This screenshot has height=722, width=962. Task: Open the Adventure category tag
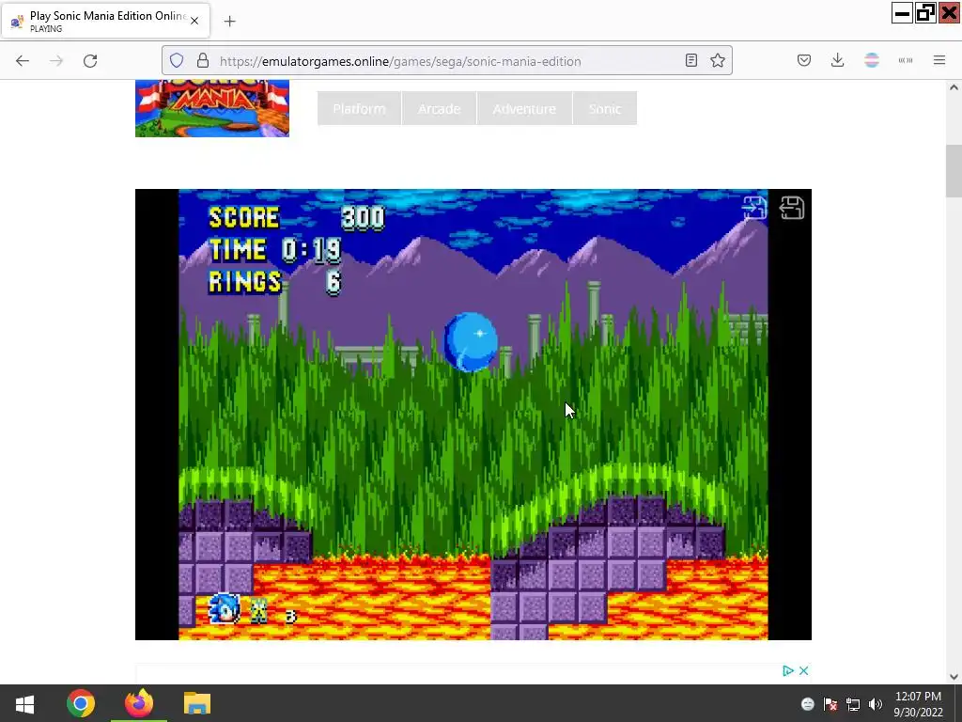point(524,109)
